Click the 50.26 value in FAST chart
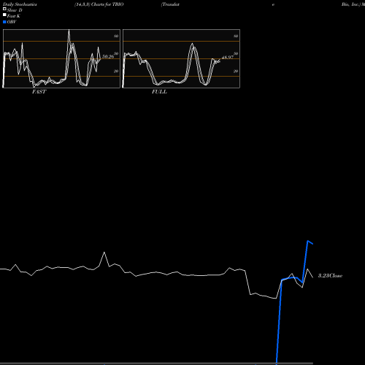365x365 pixels. coord(108,57)
